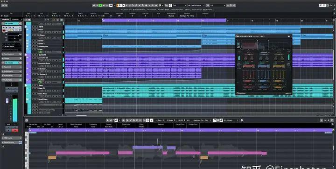The height and width of the screenshot is (169, 336).
Task: Select the Range Selection tool
Action: [x=123, y=5]
